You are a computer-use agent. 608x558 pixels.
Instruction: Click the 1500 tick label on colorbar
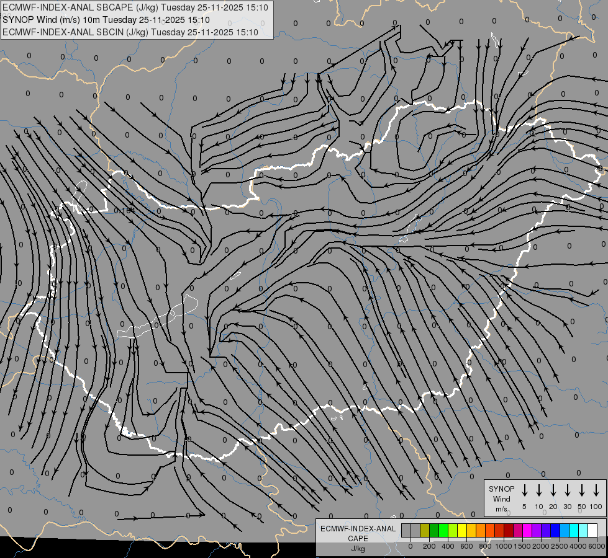click(522, 546)
